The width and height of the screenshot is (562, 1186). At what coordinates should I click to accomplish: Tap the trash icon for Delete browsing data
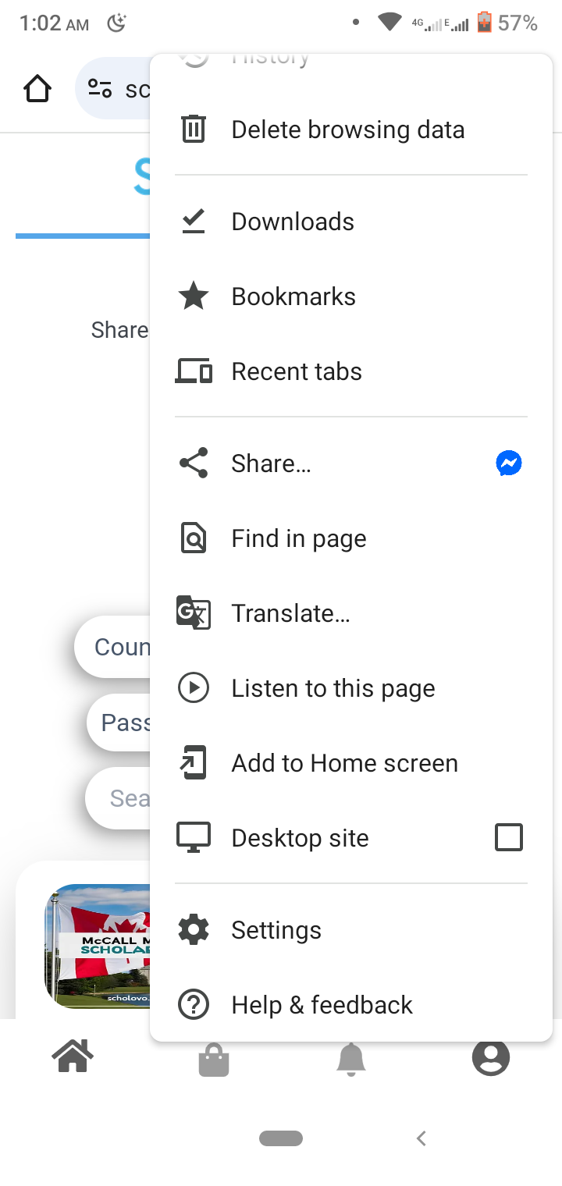coord(193,129)
